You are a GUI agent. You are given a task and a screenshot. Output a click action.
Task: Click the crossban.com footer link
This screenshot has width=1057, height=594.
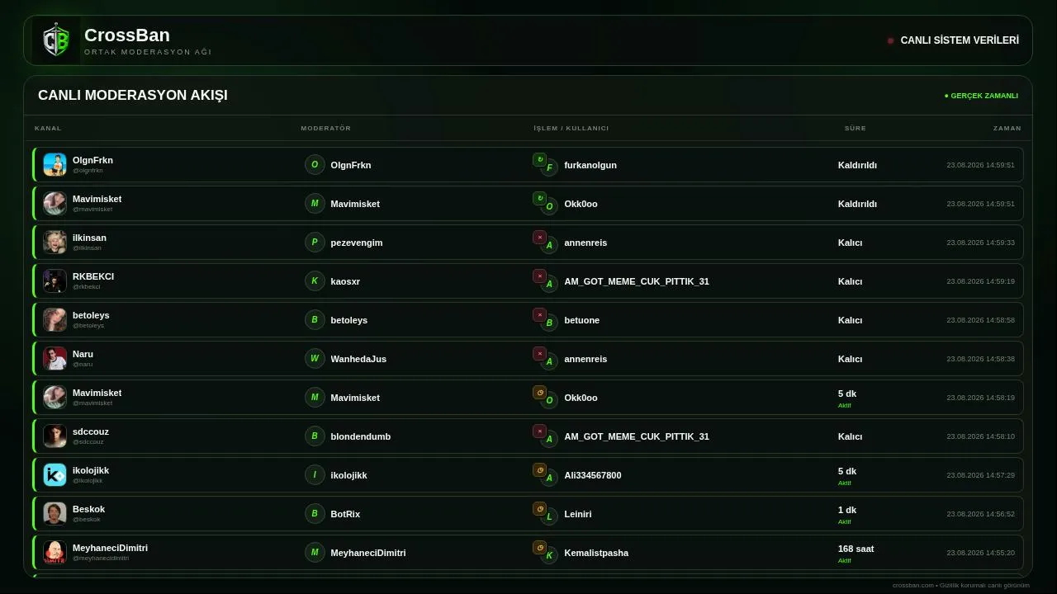click(913, 585)
